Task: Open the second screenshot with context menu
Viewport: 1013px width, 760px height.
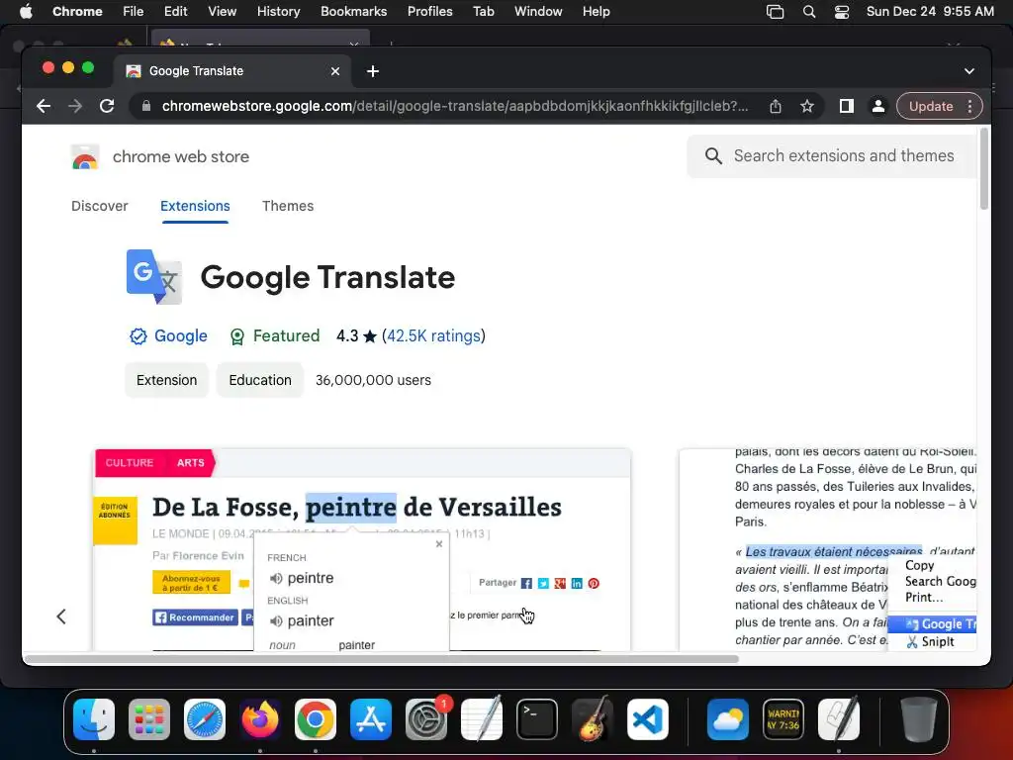Action: click(x=828, y=549)
